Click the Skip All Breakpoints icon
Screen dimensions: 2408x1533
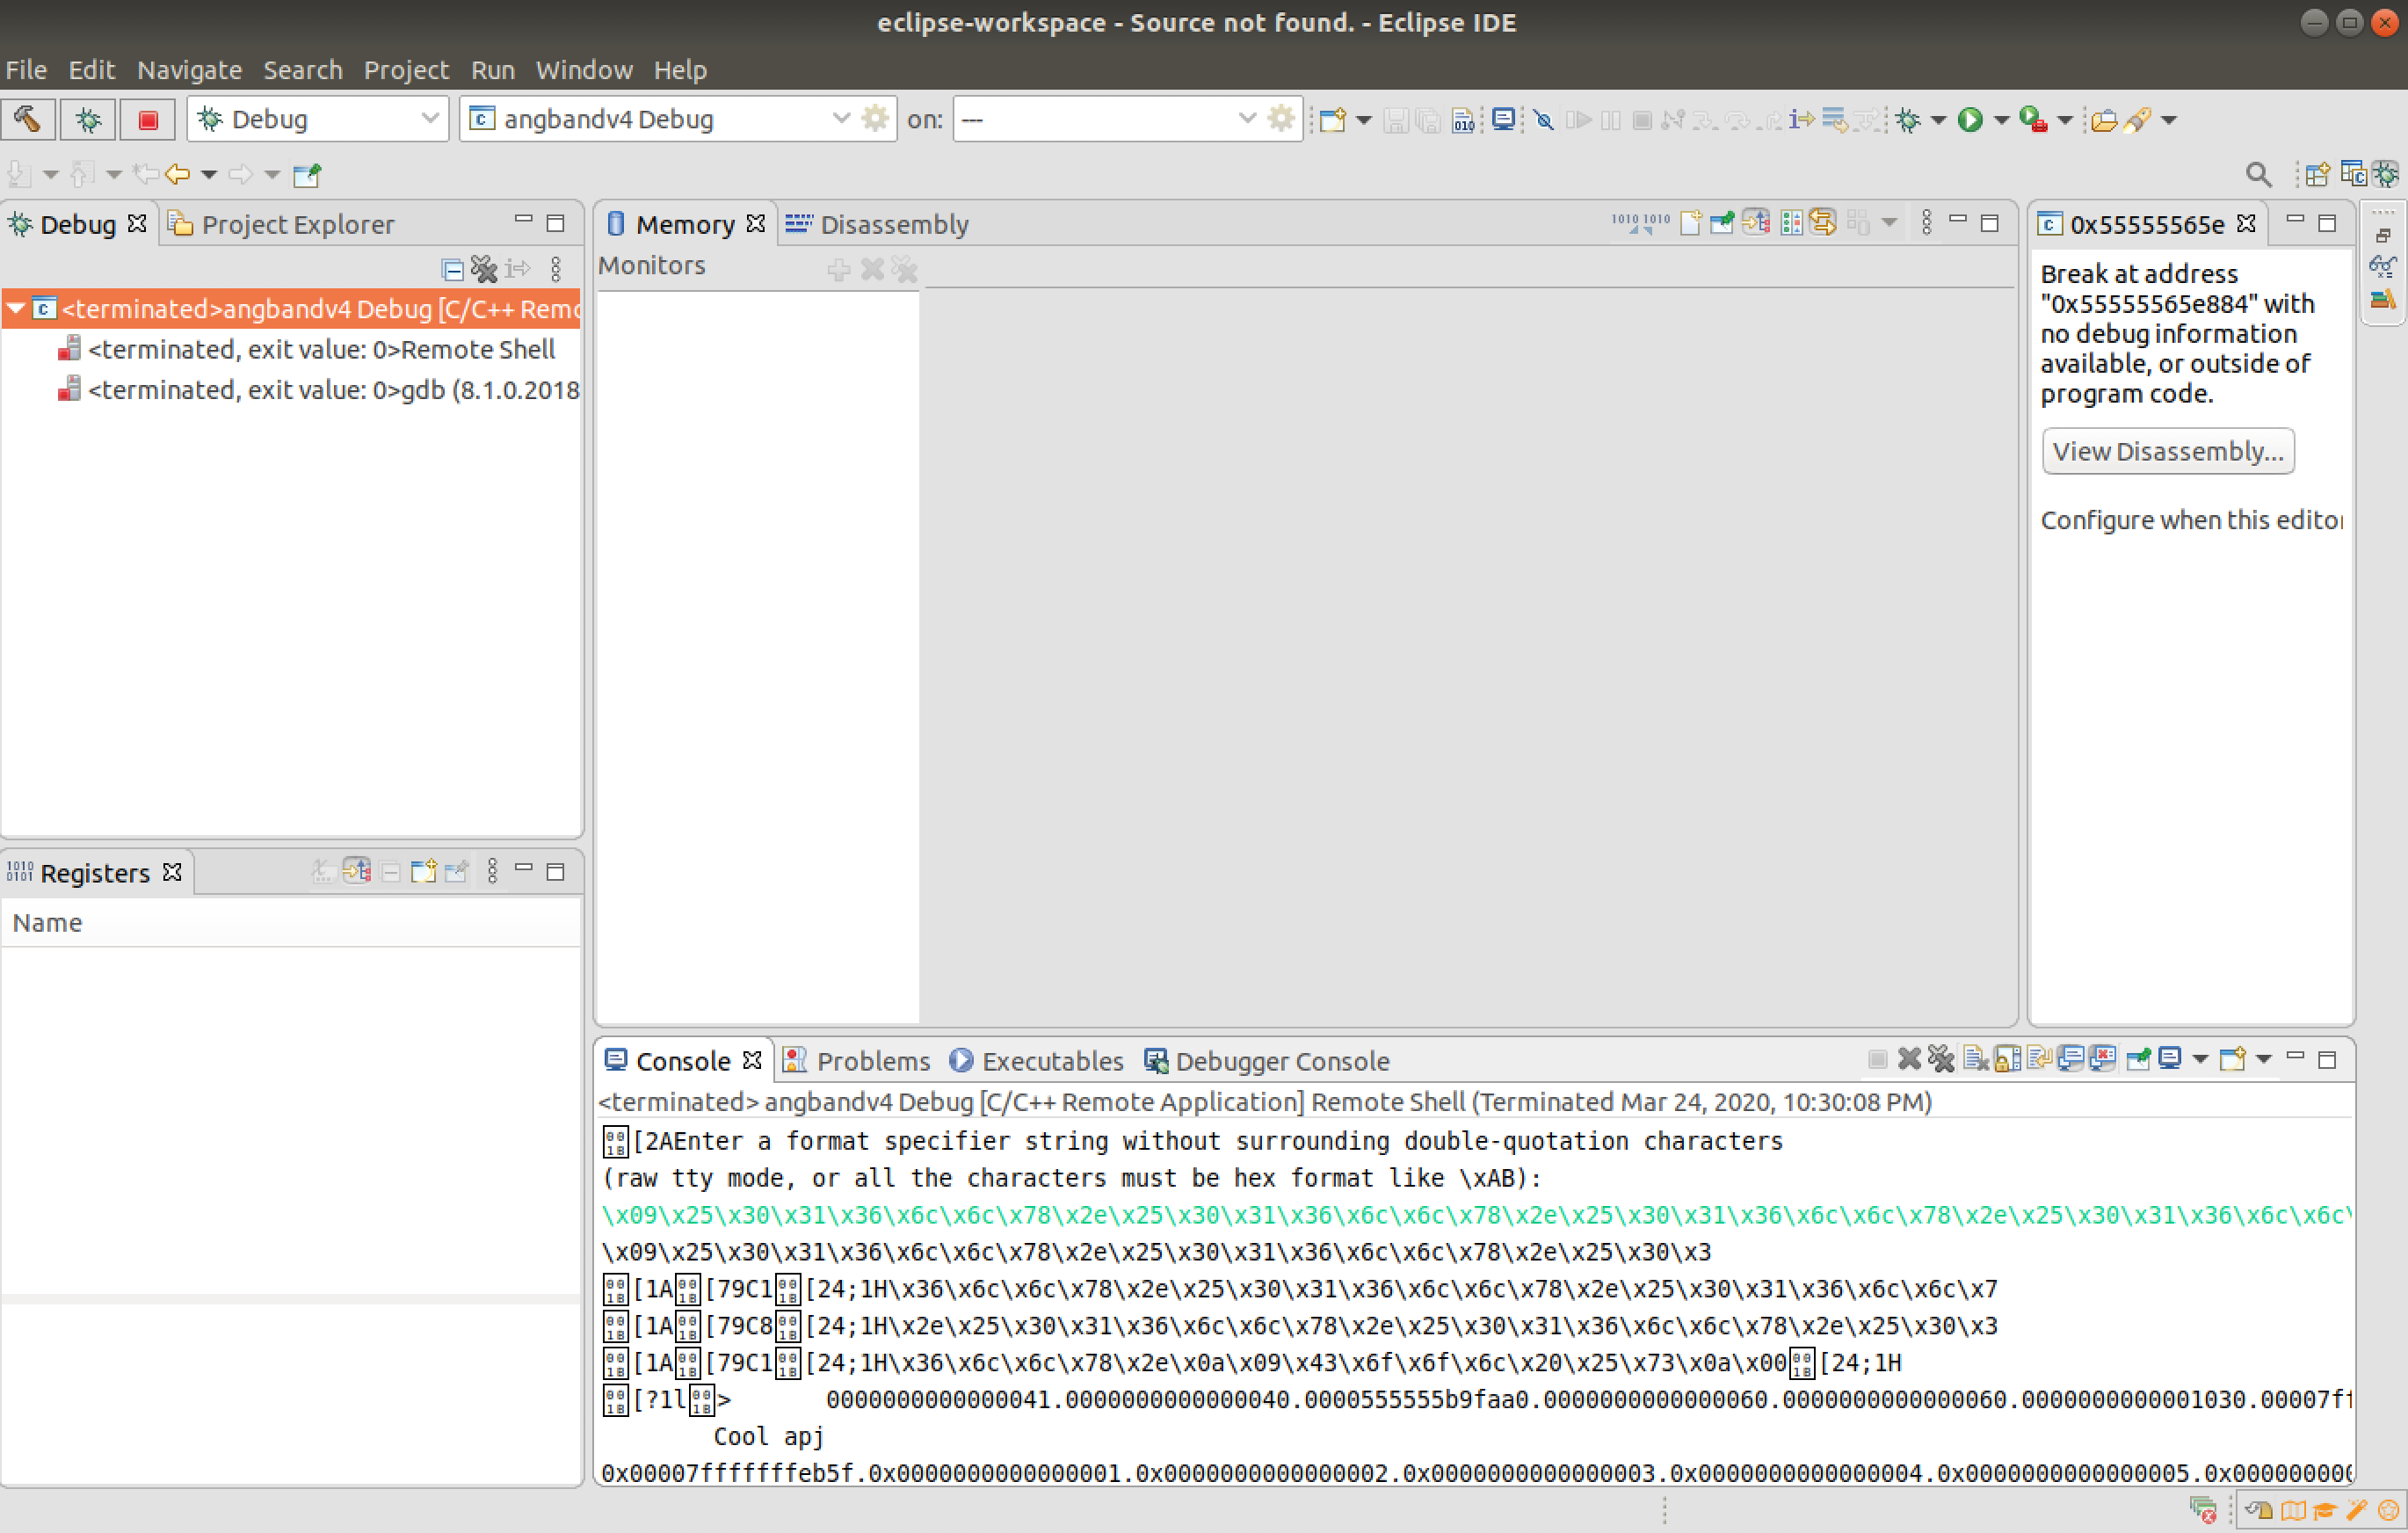(x=1543, y=120)
